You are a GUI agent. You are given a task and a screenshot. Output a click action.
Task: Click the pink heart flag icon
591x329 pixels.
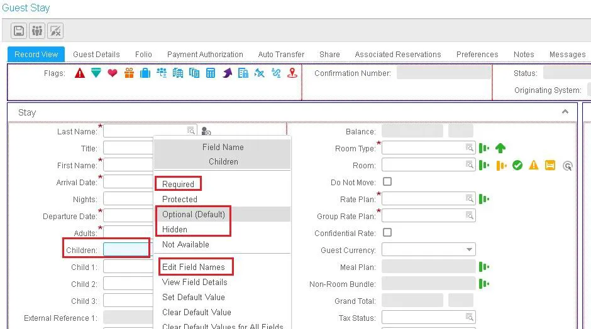[x=113, y=73]
